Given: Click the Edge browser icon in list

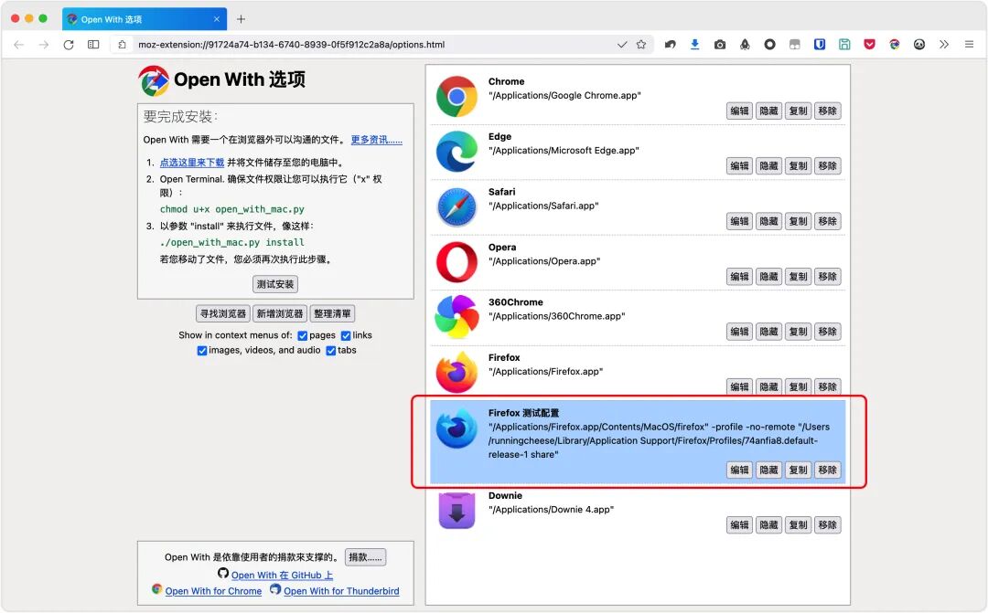Looking at the screenshot, I should coord(456,152).
